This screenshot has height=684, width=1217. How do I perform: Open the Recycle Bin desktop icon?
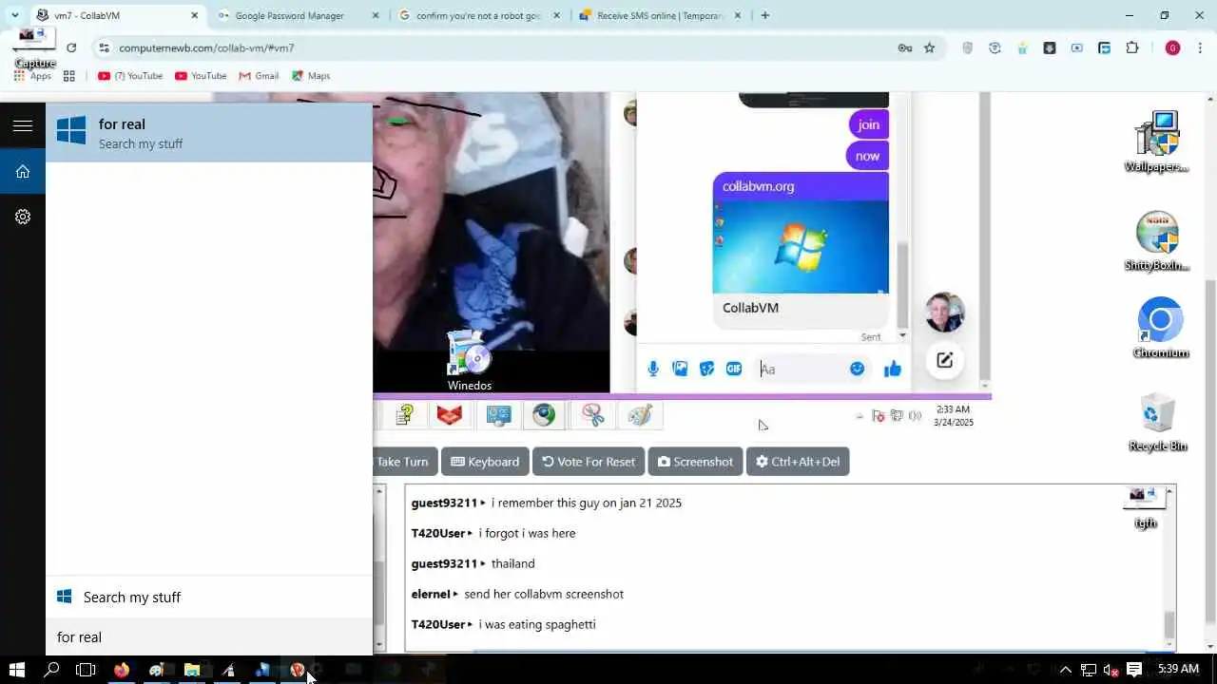coord(1157,421)
